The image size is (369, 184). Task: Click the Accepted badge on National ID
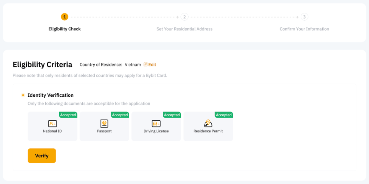tap(68, 115)
